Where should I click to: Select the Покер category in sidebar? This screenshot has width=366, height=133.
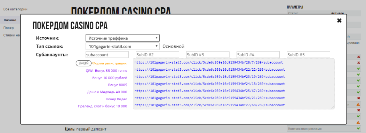(x=8, y=28)
